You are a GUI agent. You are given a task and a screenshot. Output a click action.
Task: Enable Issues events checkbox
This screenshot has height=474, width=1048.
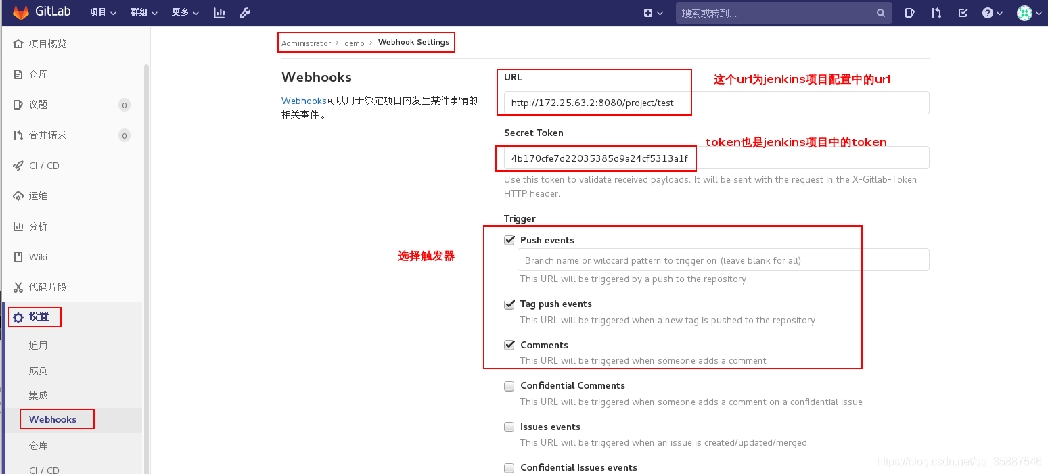coord(509,427)
